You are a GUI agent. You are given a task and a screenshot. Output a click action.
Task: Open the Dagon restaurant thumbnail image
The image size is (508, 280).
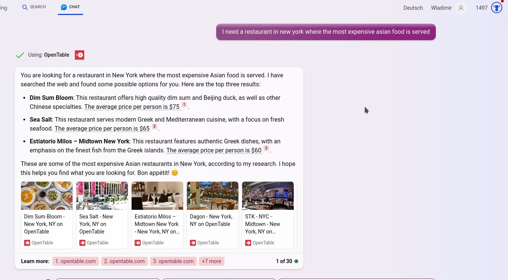pyautogui.click(x=212, y=196)
